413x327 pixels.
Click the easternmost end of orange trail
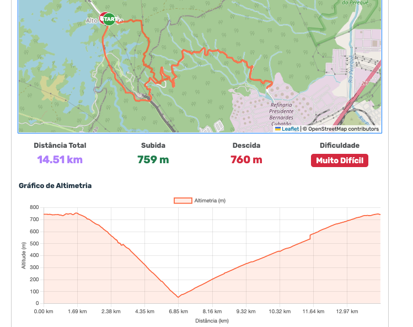pos(271,84)
